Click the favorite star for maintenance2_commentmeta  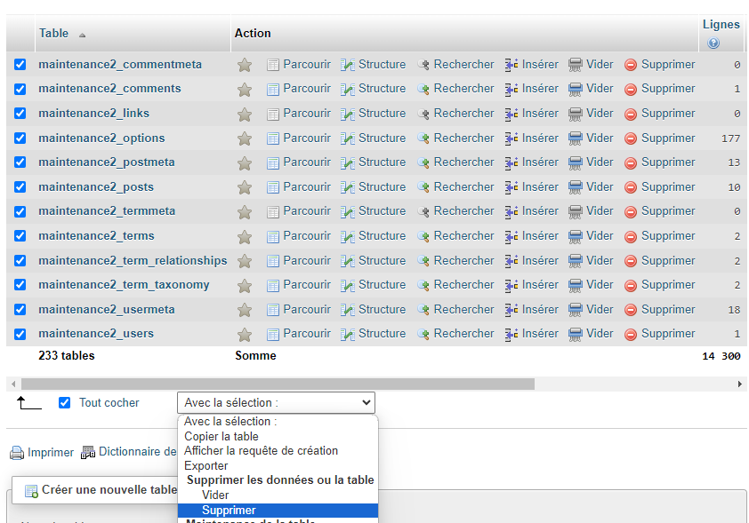[245, 65]
